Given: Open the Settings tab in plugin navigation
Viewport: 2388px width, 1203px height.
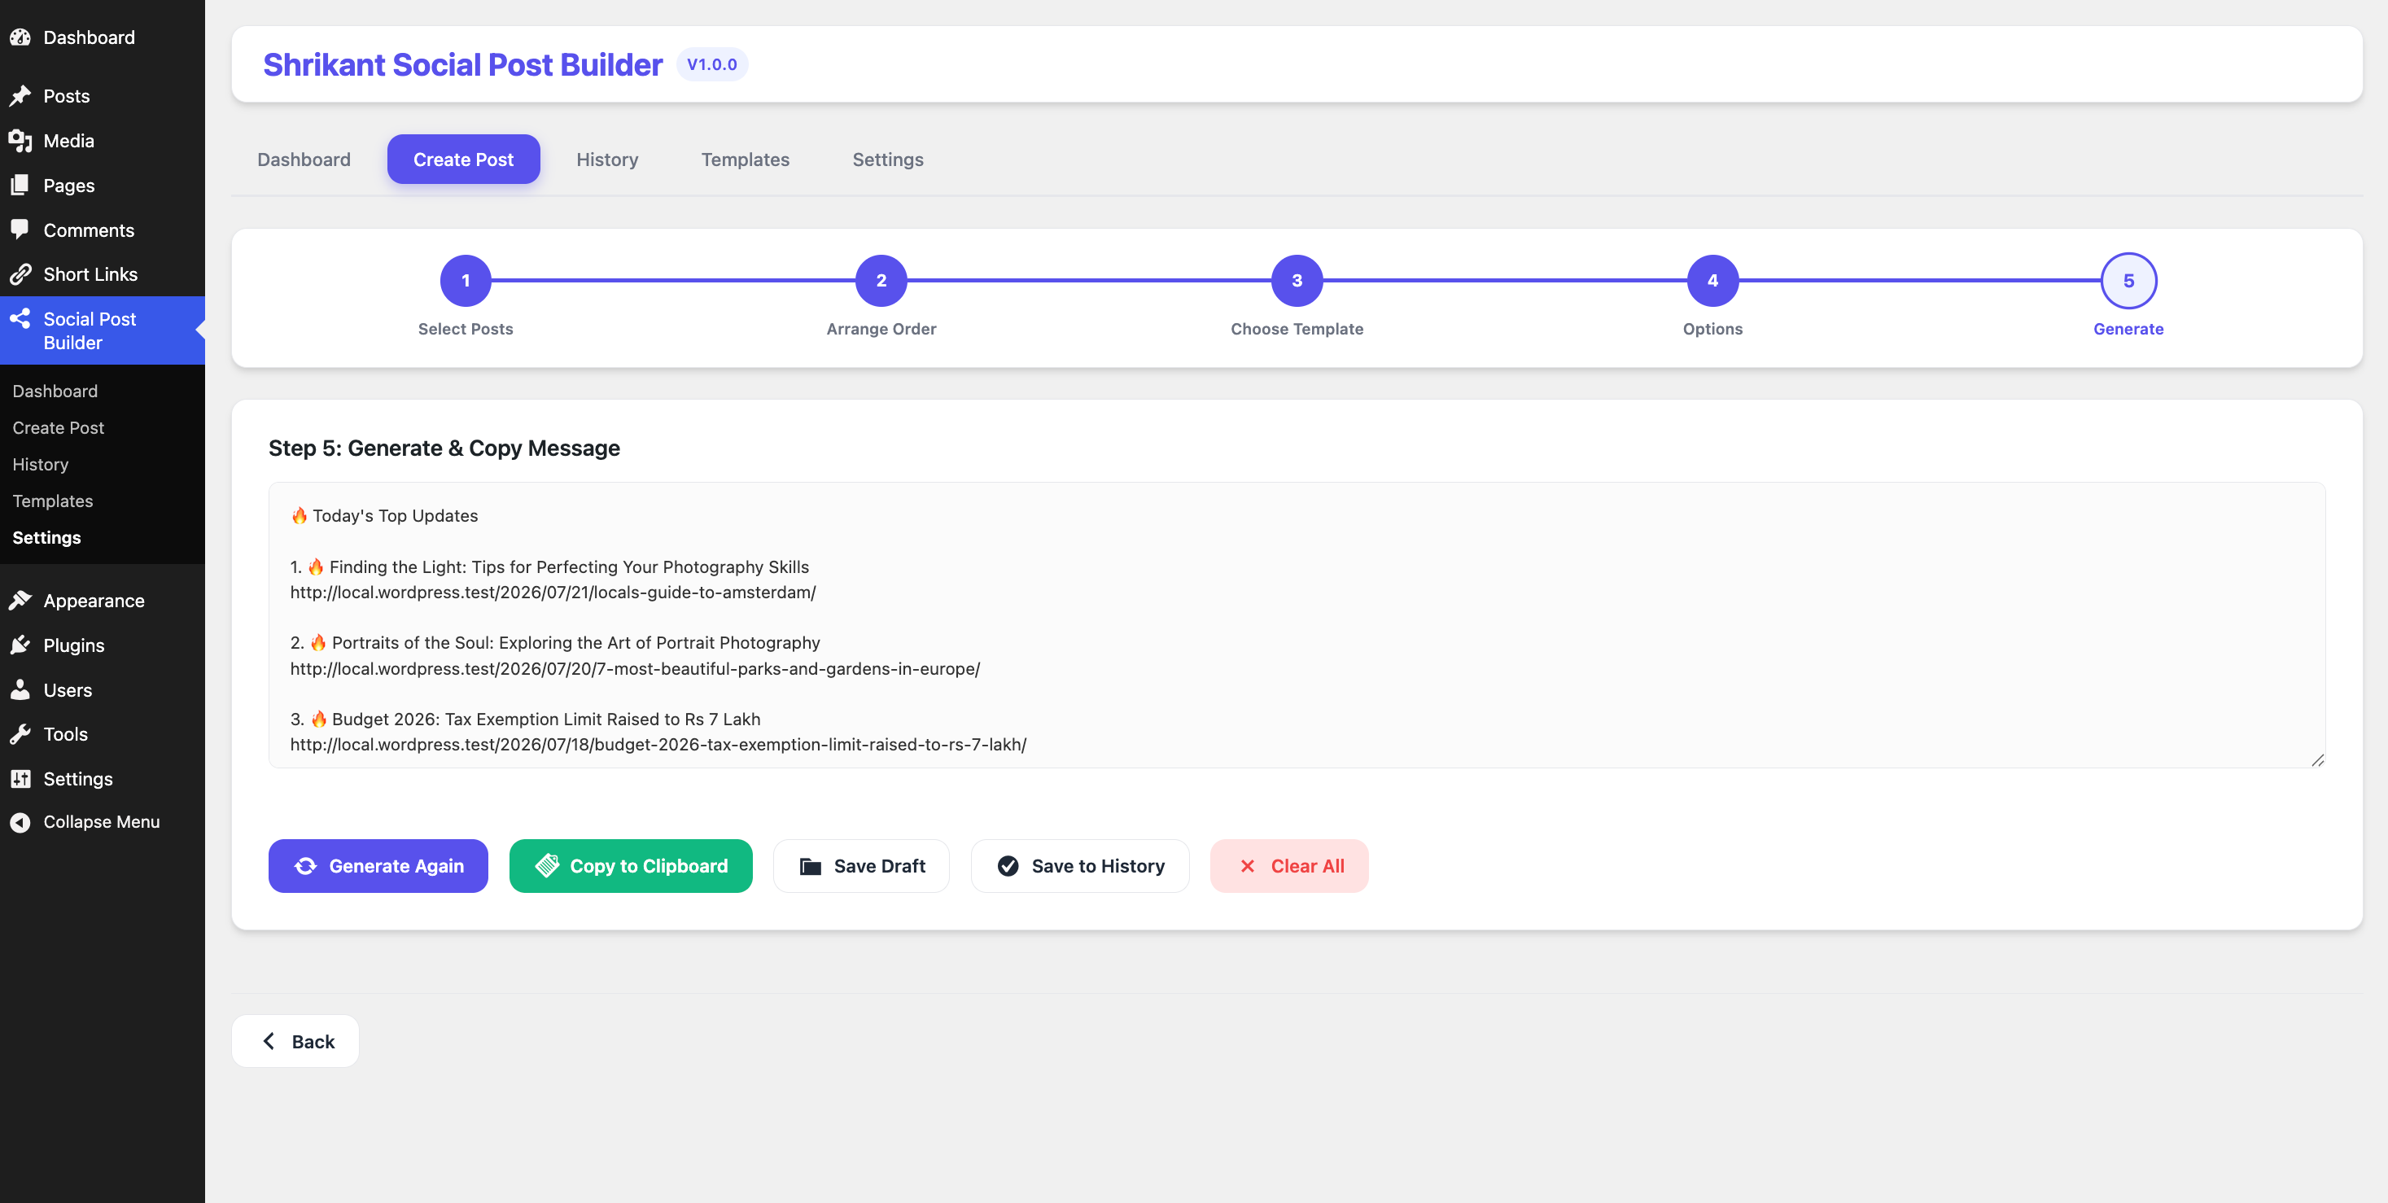Looking at the screenshot, I should pos(888,160).
